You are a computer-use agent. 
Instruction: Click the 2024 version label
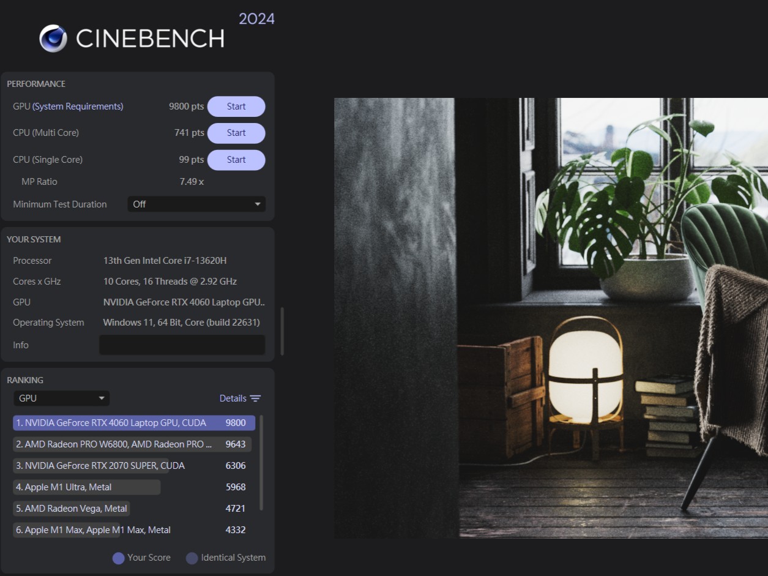click(256, 19)
